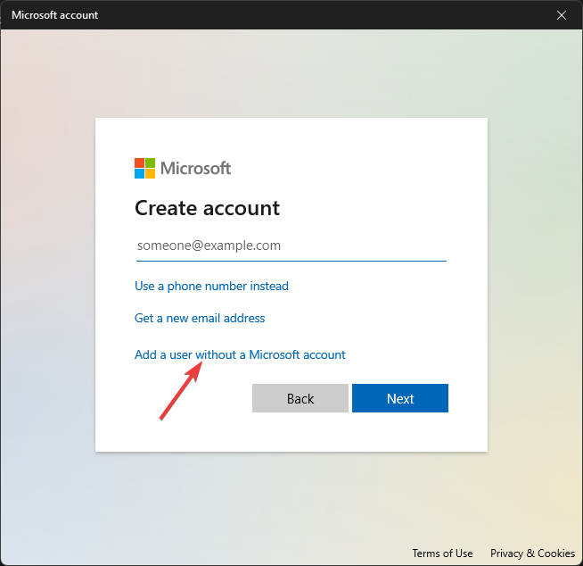Open the Privacy & Cookies link
This screenshot has height=566, width=583.
[x=532, y=554]
